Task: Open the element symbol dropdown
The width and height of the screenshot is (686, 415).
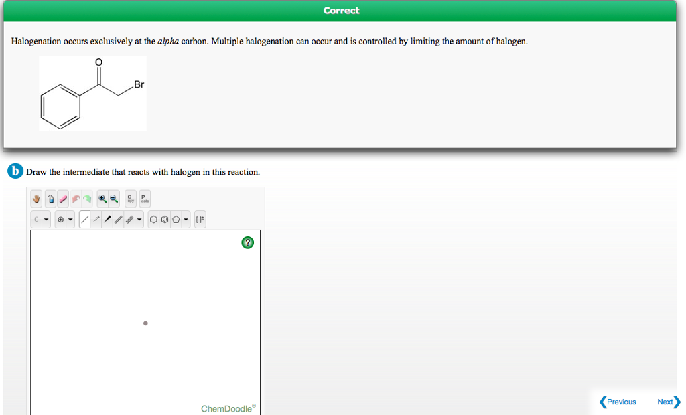Action: [45, 218]
